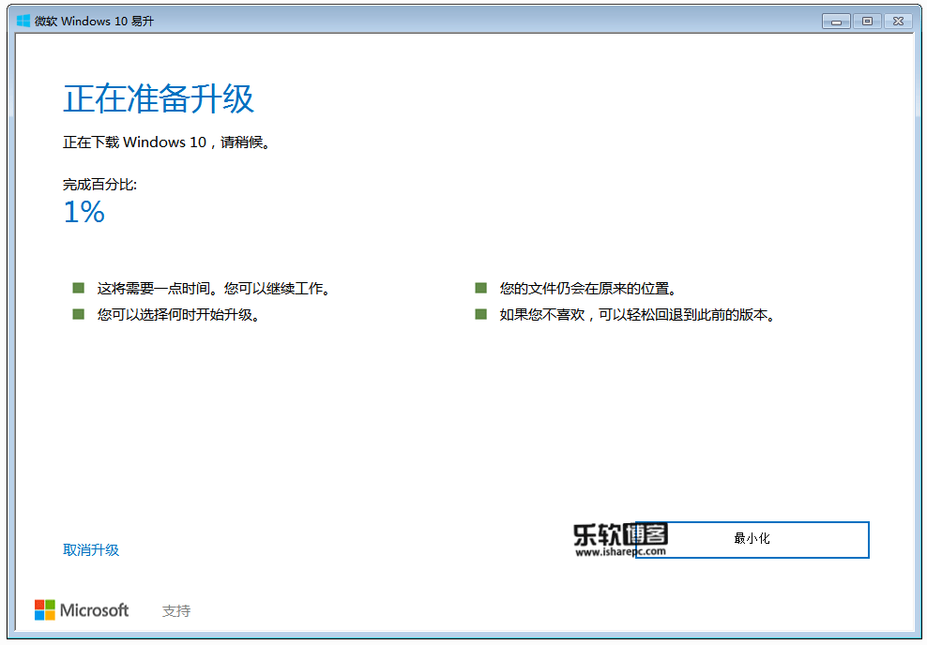Click the Windows logo in the title bar
This screenshot has width=927, height=645.
(x=23, y=21)
